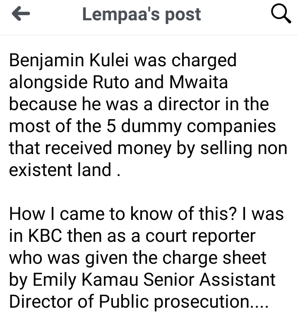Click the line "that received money by selling non"

148,148
